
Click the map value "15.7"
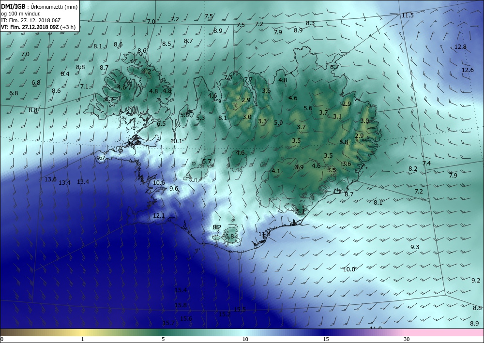(168, 323)
